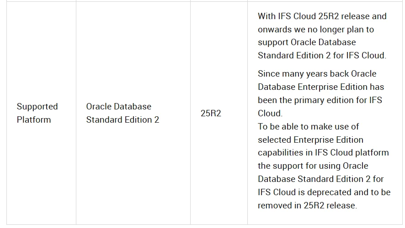Click the line "support Oracle Database"
Image resolution: width=405 pixels, height=228 pixels.
[306, 42]
